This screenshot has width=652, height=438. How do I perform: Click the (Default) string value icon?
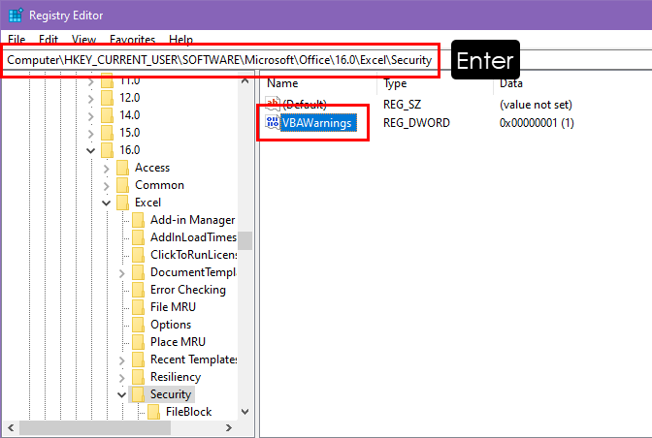coord(273,103)
